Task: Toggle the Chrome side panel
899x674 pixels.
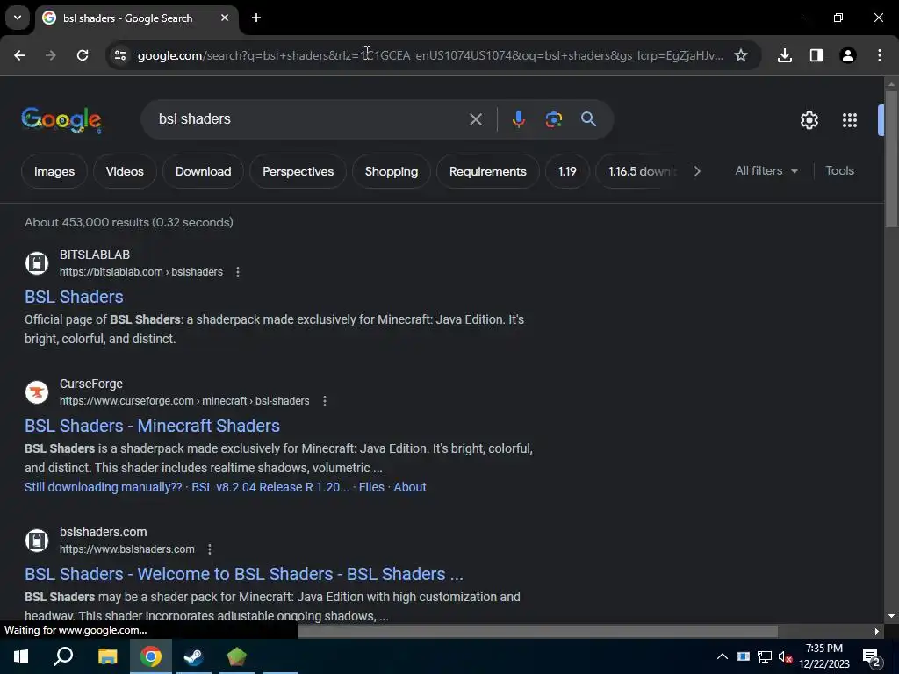Action: (x=816, y=55)
